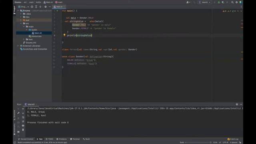Toggle the Structure side tool button

tap(14, 115)
